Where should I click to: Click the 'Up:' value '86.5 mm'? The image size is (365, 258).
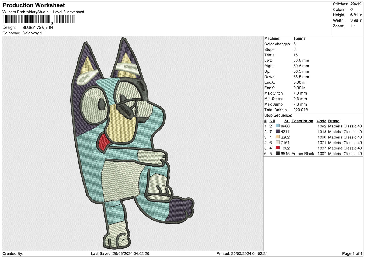[301, 71]
